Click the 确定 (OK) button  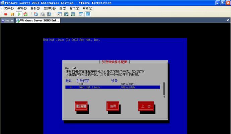click(x=81, y=106)
